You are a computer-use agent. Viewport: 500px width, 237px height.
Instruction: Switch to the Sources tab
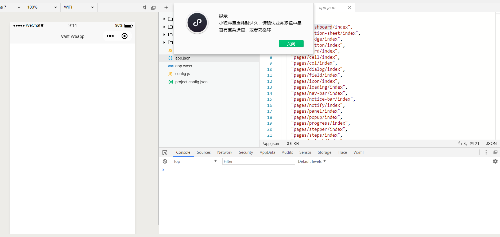tap(204, 152)
